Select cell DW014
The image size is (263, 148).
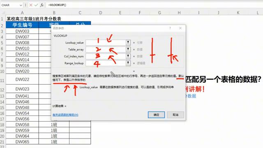click(x=22, y=60)
